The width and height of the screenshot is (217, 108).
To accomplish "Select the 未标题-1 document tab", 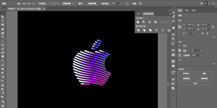I will 24,9.
